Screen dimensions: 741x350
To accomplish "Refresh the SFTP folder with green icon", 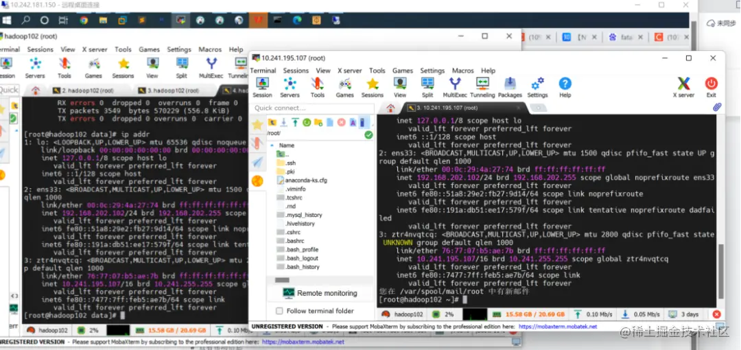I will click(306, 122).
